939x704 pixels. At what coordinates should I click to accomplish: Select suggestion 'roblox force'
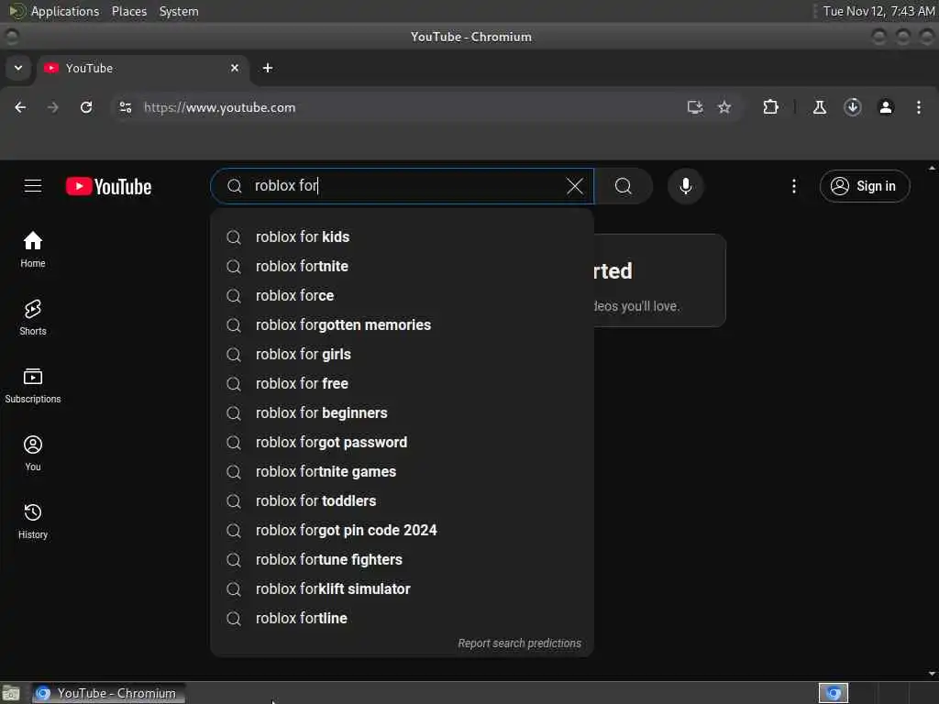pos(402,296)
